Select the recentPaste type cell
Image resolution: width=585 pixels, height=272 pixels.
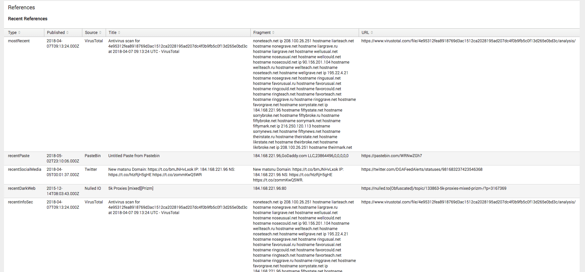(19, 156)
